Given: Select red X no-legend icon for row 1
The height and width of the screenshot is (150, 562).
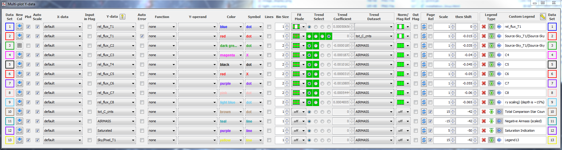Looking at the screenshot, I should coord(484,27).
